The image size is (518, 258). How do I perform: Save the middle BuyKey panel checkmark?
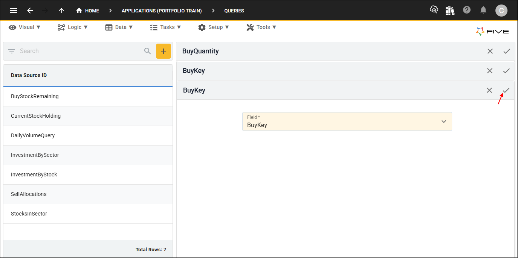pyautogui.click(x=506, y=71)
